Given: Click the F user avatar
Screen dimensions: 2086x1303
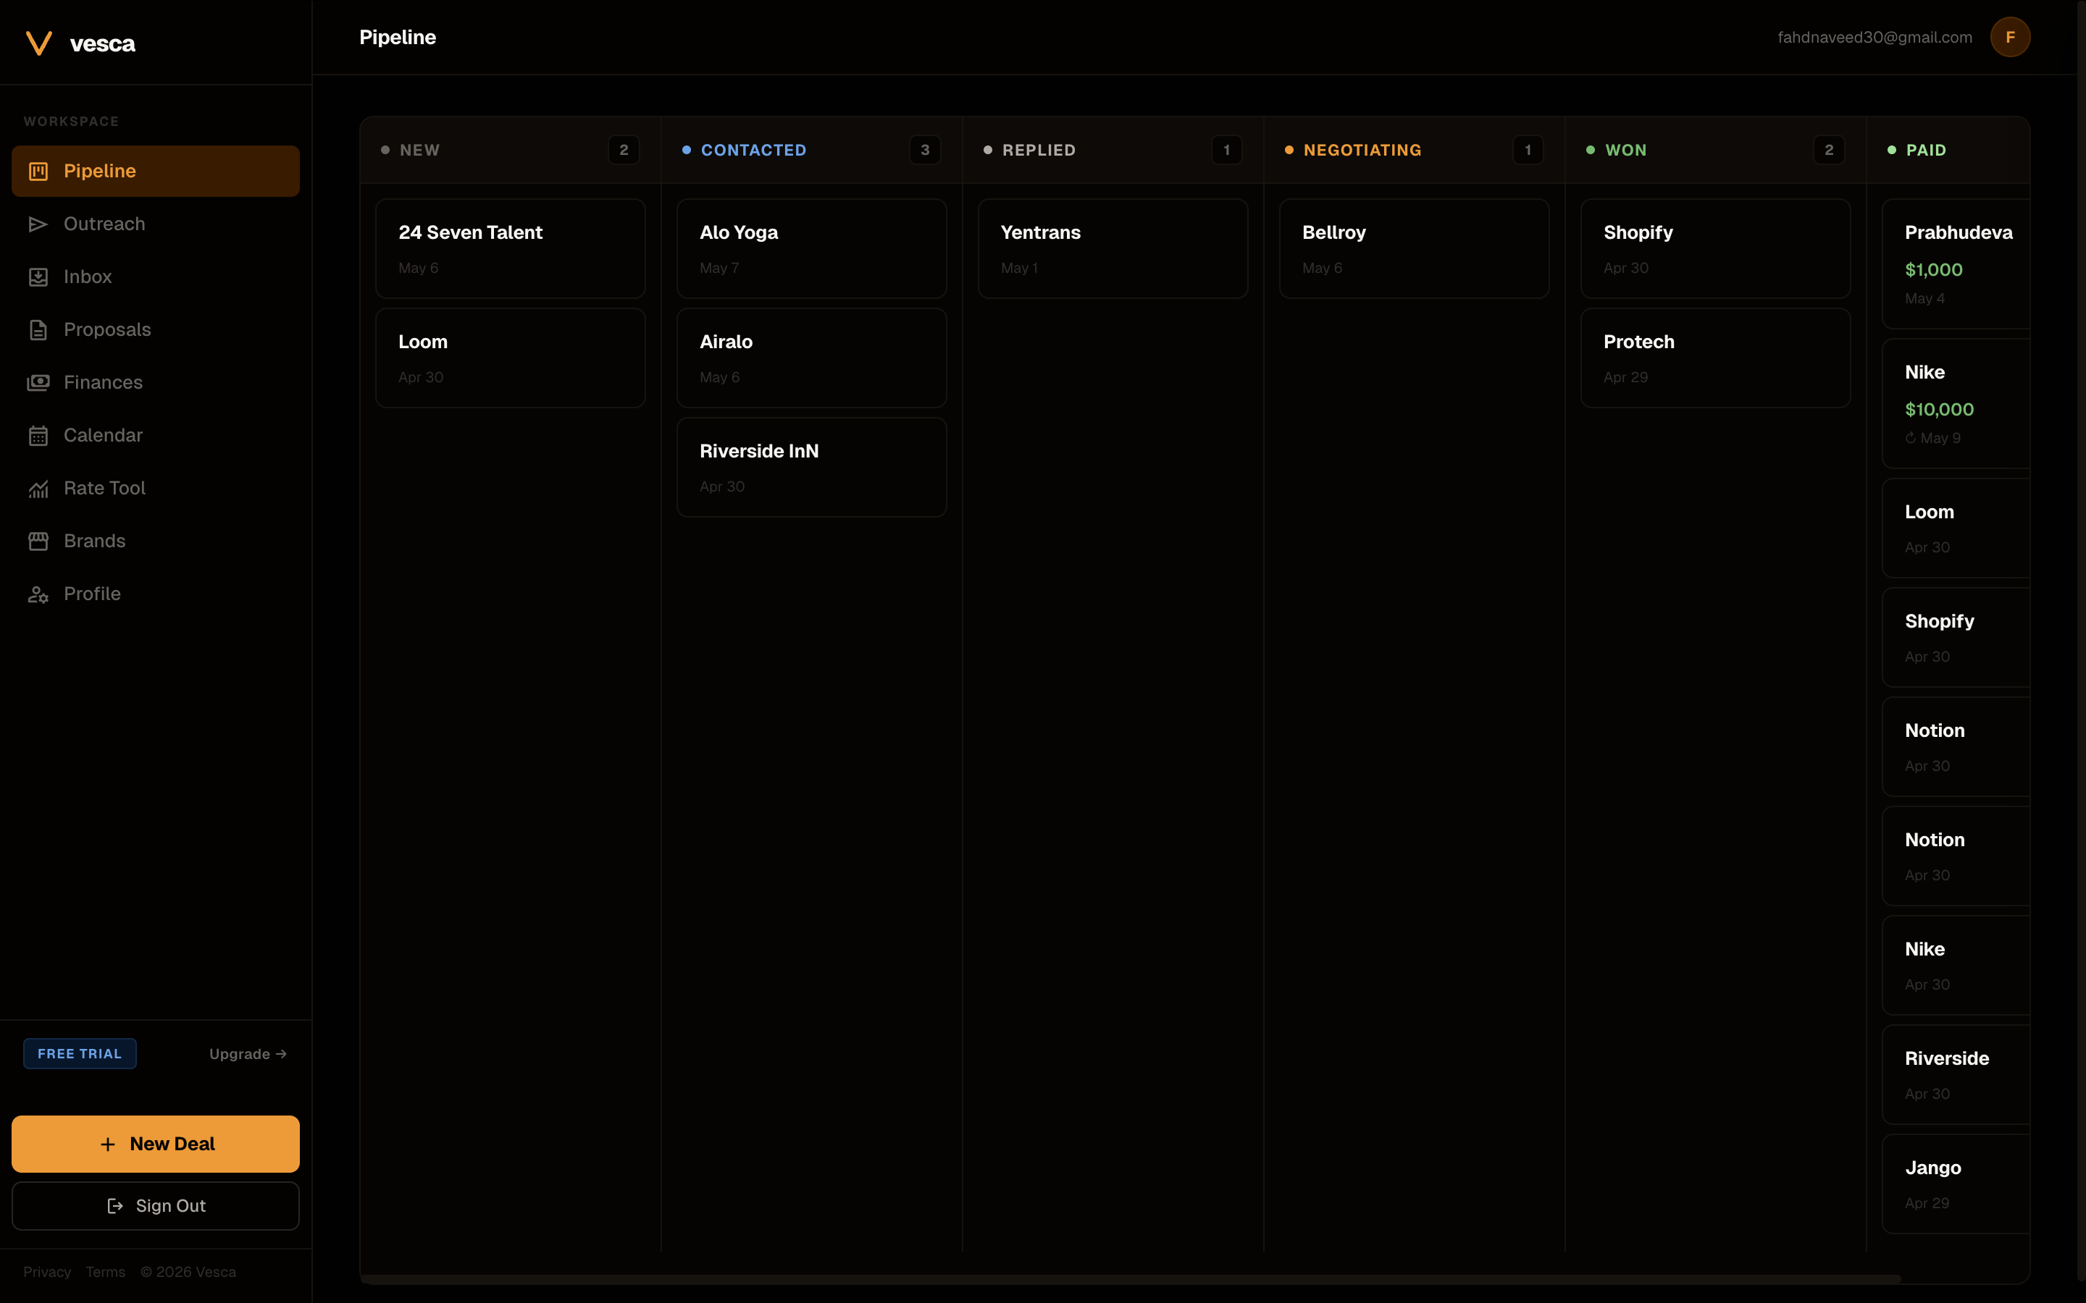Looking at the screenshot, I should click(2009, 37).
